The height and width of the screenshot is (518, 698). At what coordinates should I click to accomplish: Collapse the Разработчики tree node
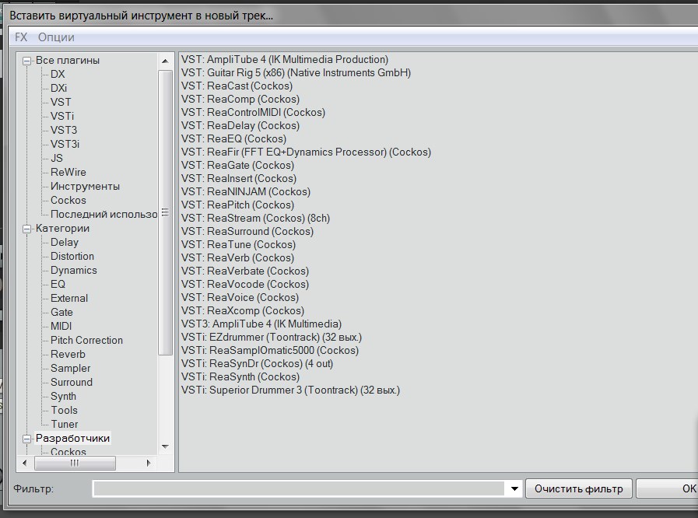[27, 439]
